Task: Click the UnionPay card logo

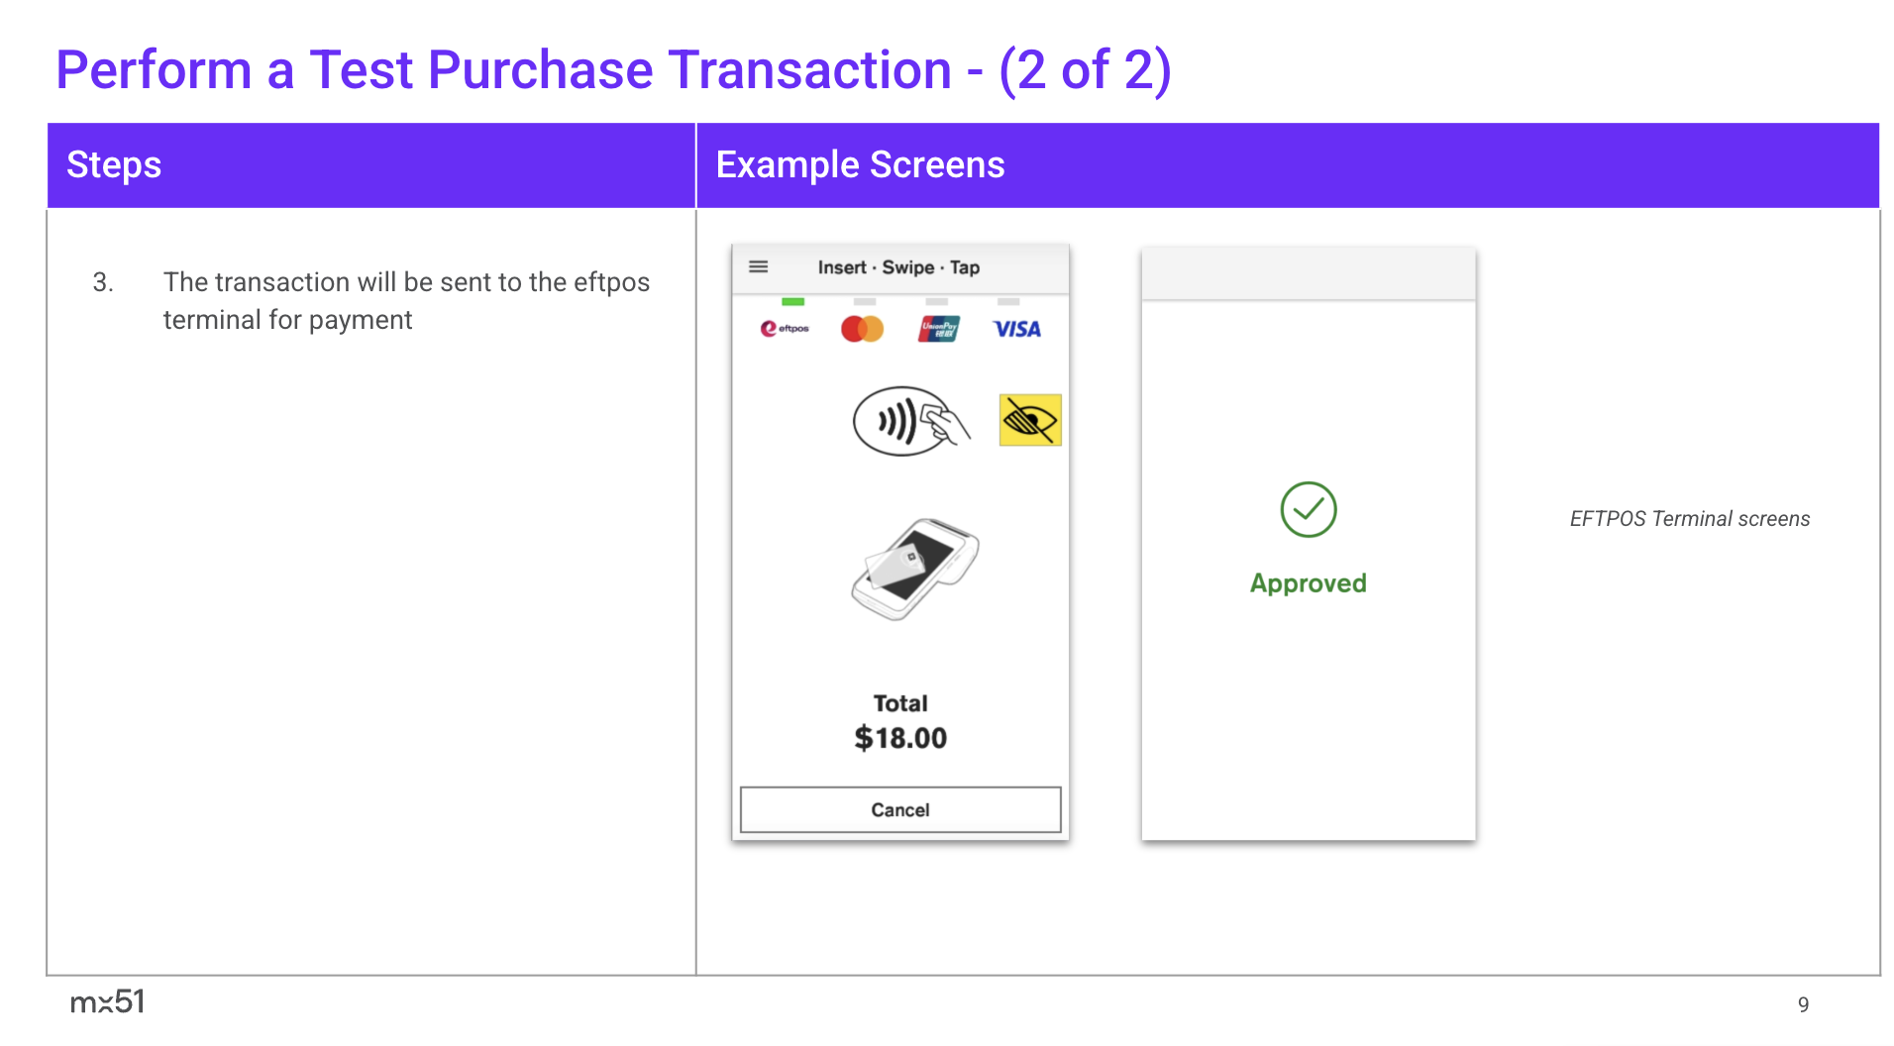Action: [x=938, y=329]
